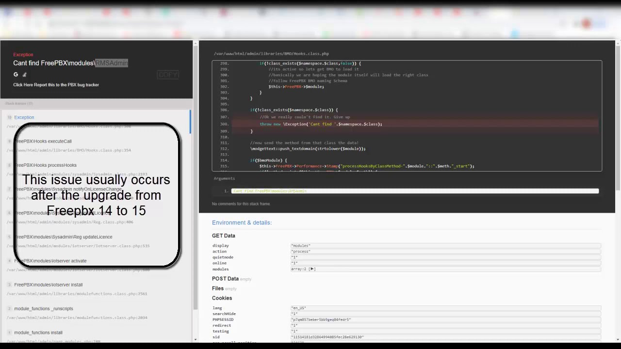Click the POST Data heading

[x=225, y=279]
